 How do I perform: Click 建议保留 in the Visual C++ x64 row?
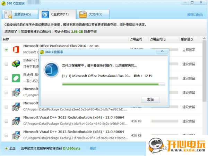click(189, 121)
